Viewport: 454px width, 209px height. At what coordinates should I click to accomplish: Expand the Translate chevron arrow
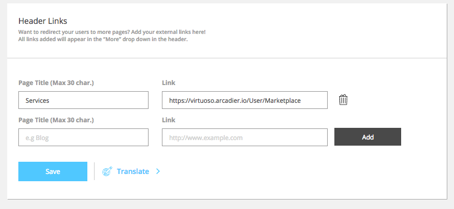pos(158,171)
